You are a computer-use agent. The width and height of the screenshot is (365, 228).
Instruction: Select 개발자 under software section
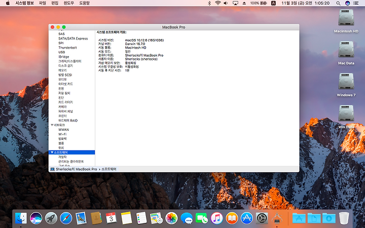pyautogui.click(x=62, y=157)
